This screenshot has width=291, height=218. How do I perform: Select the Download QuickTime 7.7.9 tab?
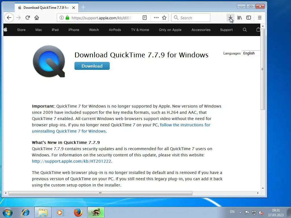46,8
